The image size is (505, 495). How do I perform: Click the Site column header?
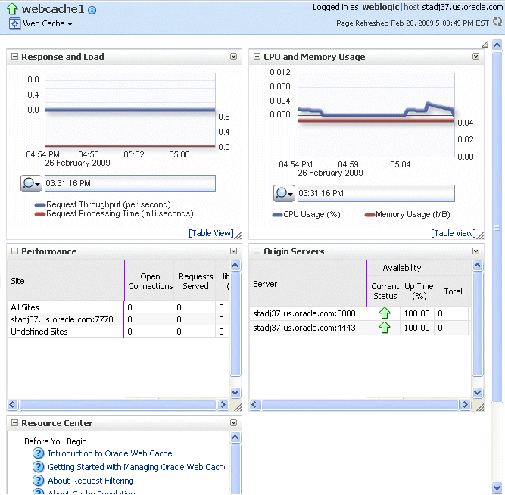[66, 281]
